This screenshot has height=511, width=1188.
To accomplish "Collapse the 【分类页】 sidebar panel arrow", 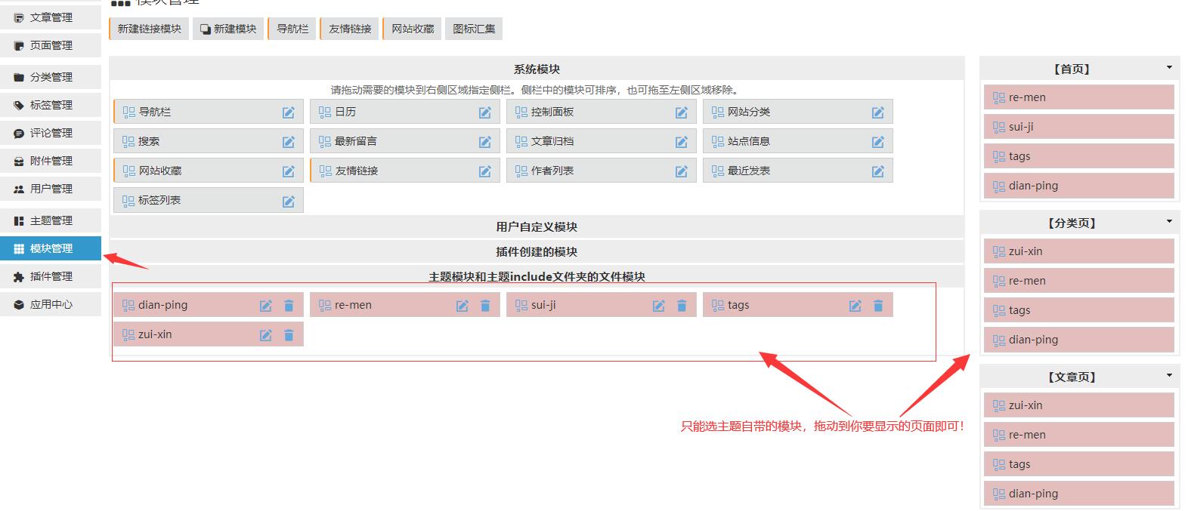I will 1169,222.
